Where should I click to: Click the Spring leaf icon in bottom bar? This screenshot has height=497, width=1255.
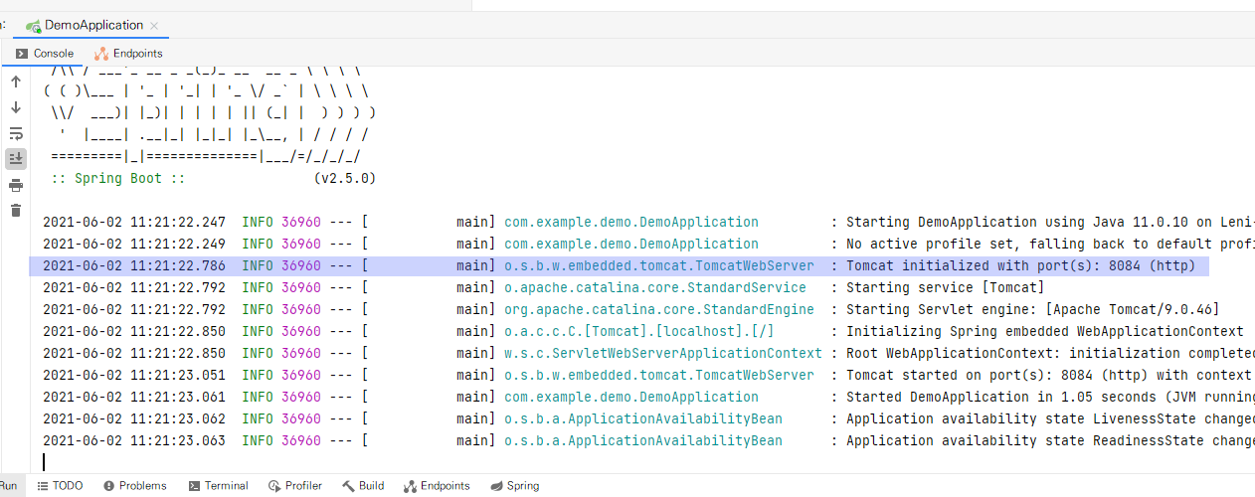coord(495,486)
